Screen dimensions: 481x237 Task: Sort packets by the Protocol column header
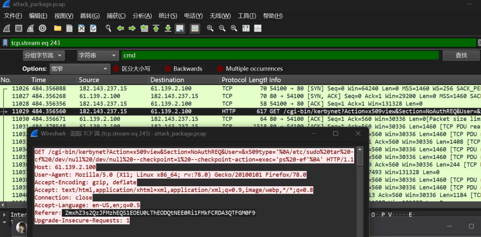pyautogui.click(x=234, y=80)
